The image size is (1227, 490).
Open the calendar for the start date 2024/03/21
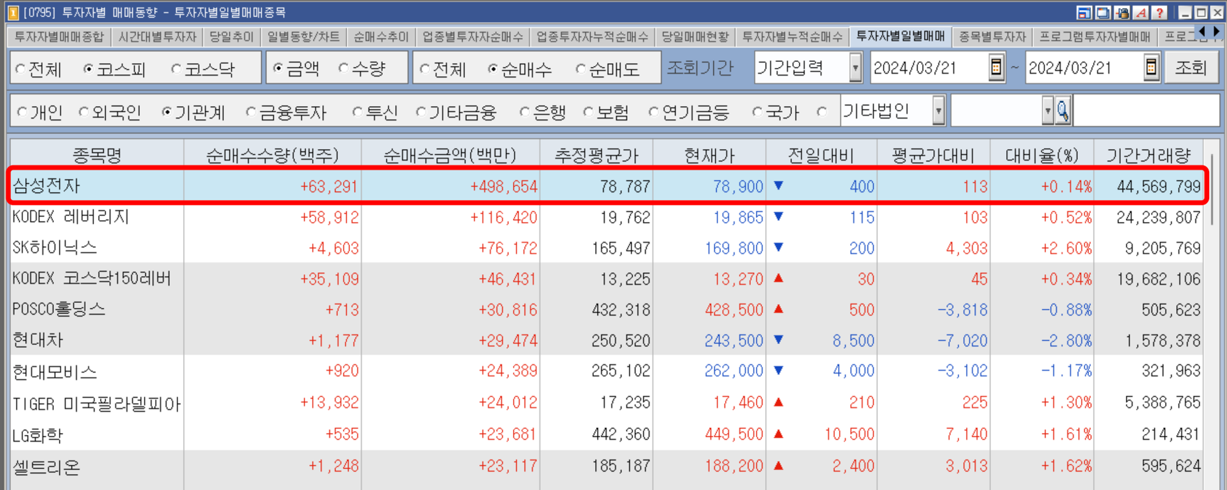click(x=996, y=67)
